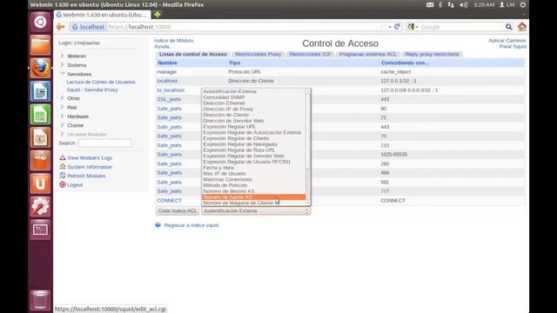
Task: Click dropdown list scrollbar
Action: [x=308, y=147]
